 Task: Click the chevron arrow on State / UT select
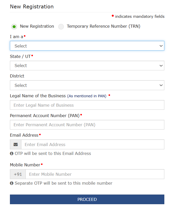[x=161, y=66]
